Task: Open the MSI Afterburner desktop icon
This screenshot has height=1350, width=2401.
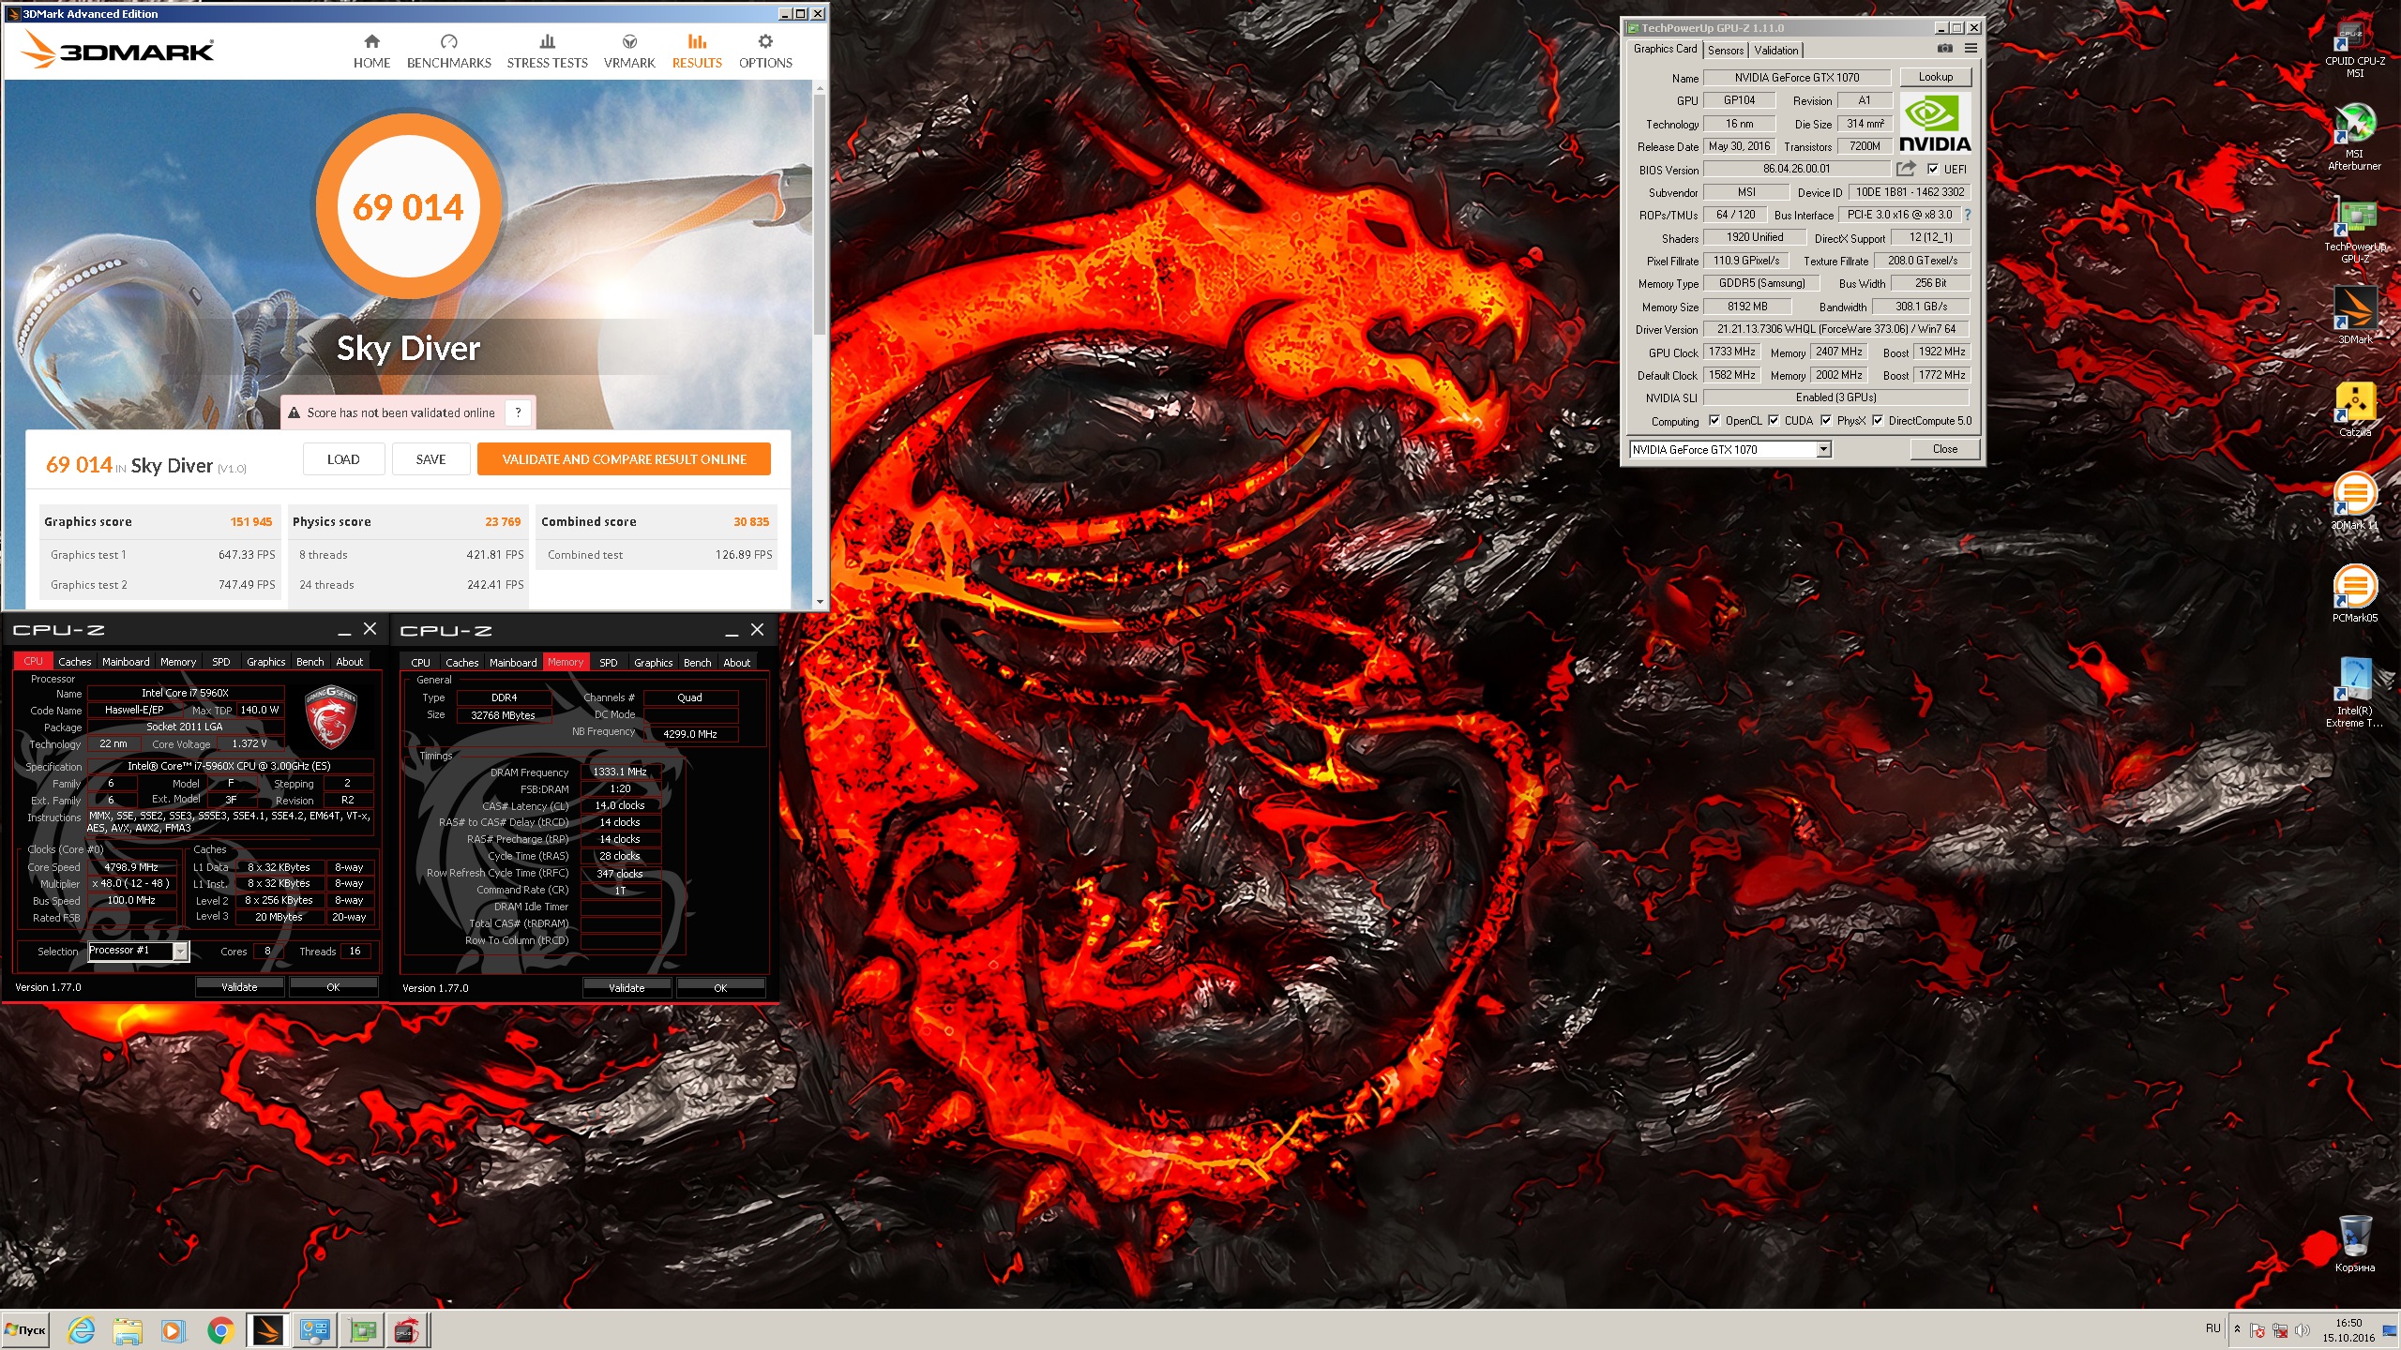Action: pos(2354,137)
